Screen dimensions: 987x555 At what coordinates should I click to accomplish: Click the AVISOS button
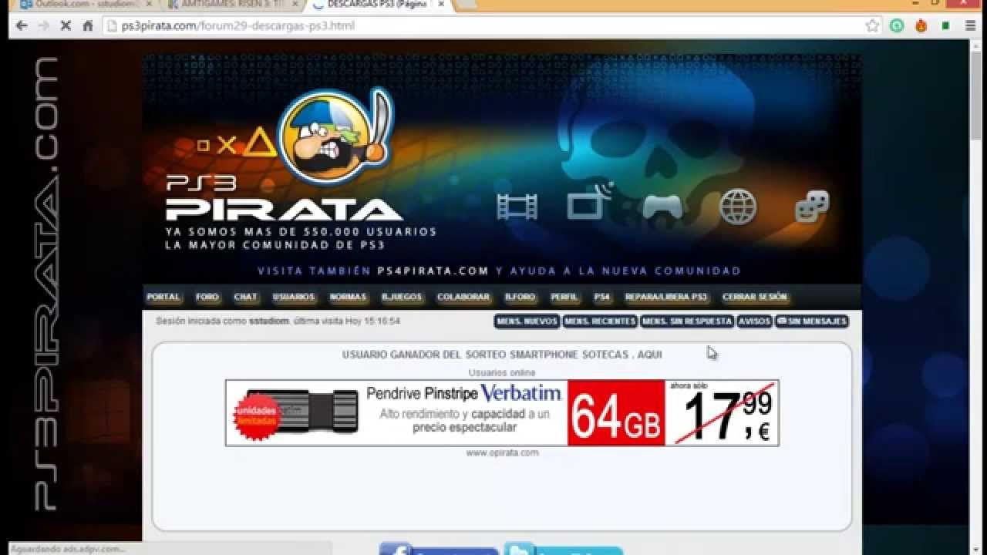pyautogui.click(x=754, y=321)
